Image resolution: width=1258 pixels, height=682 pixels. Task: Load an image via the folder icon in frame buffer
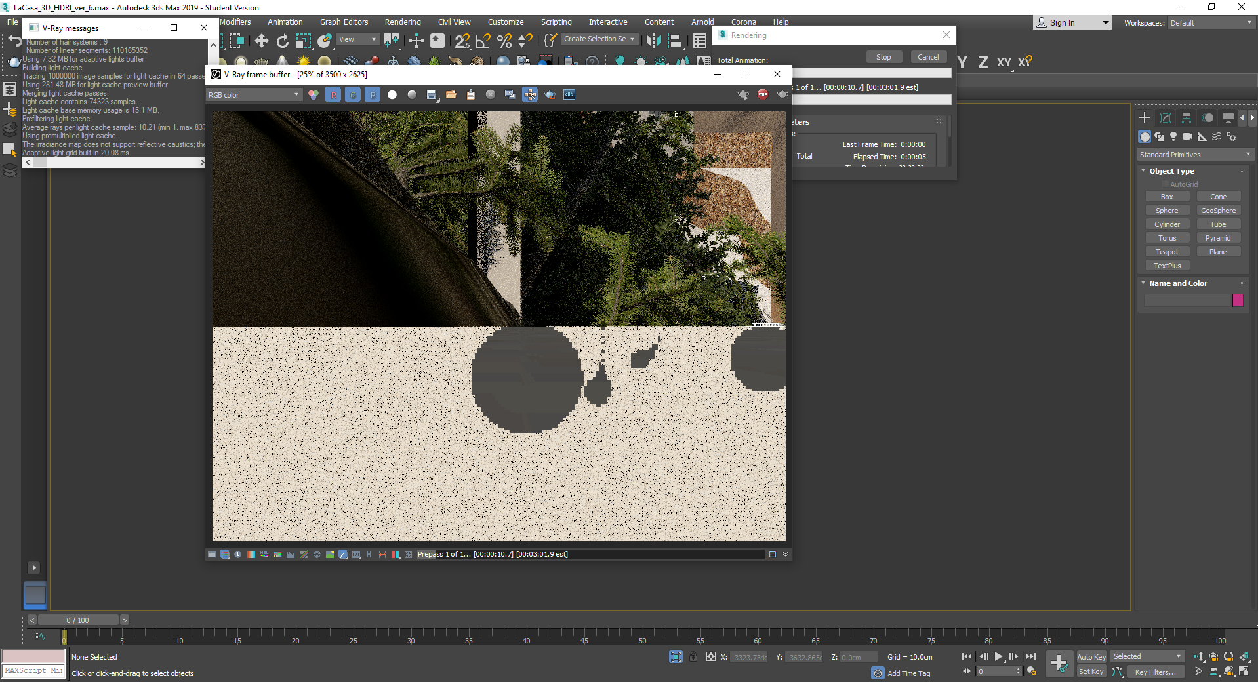click(451, 95)
